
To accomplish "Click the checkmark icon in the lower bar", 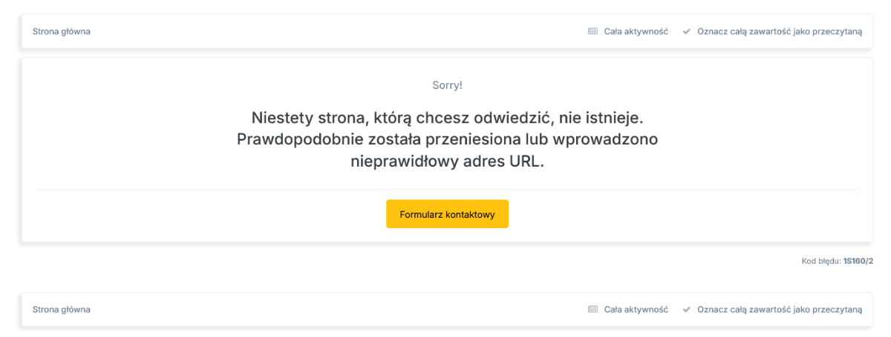I will point(687,310).
